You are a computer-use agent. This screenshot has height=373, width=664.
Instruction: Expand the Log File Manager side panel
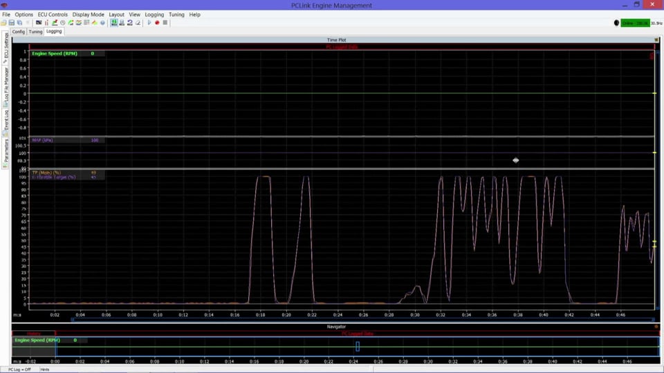[6, 86]
